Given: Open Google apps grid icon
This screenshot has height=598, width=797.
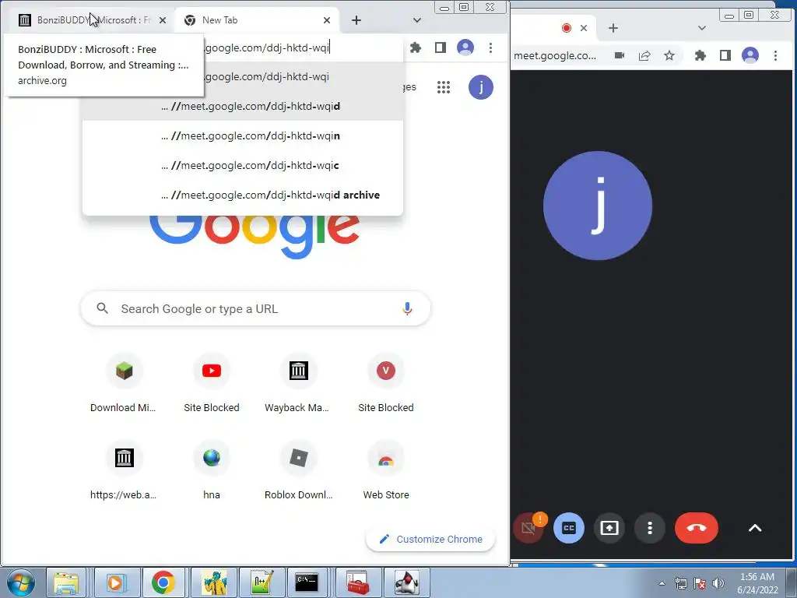Looking at the screenshot, I should [x=444, y=87].
